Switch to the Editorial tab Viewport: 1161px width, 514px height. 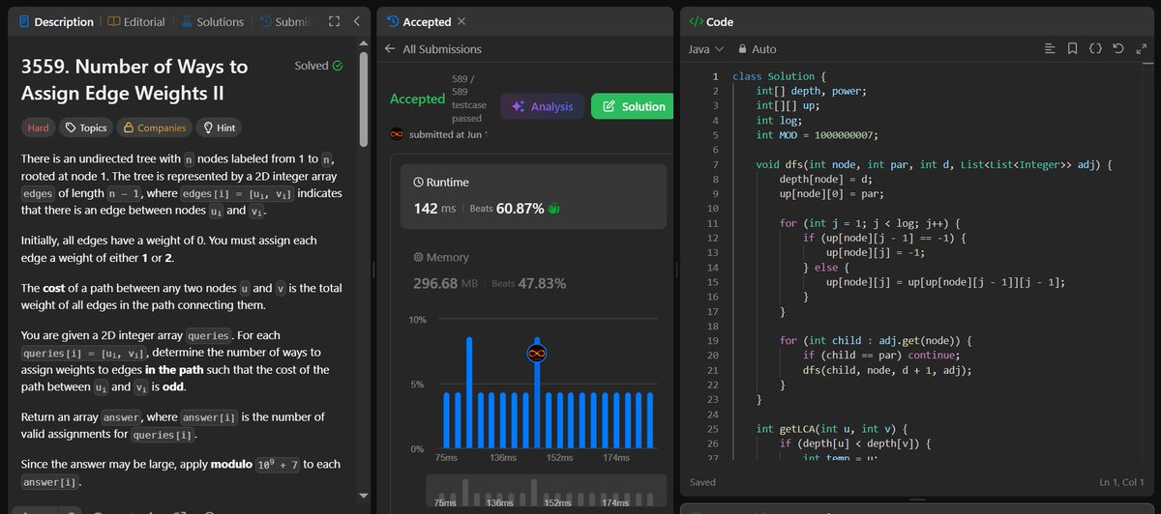(x=135, y=21)
